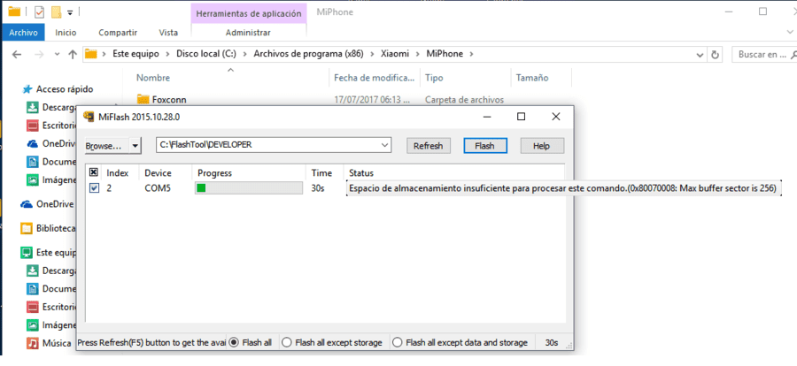Click the Forward arrow in Explorer
Screen dimensions: 797x366
[x=40, y=54]
